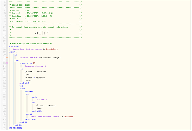
Task: Click 'end with;' on line 30
Action: 25,83
